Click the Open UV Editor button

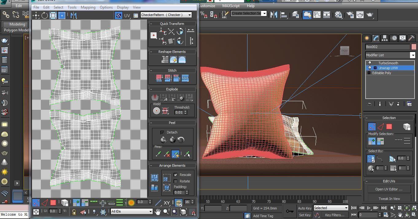(x=389, y=189)
